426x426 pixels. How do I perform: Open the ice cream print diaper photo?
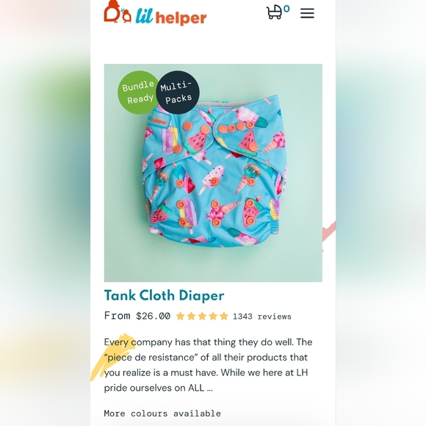point(213,173)
